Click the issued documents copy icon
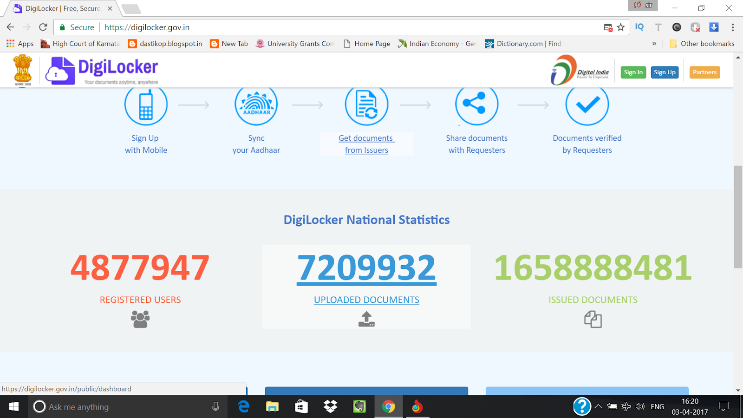The image size is (743, 418). 593,320
